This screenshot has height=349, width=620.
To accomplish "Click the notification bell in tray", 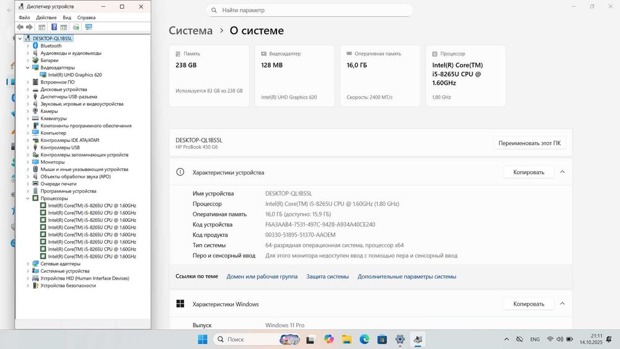I will [x=609, y=339].
